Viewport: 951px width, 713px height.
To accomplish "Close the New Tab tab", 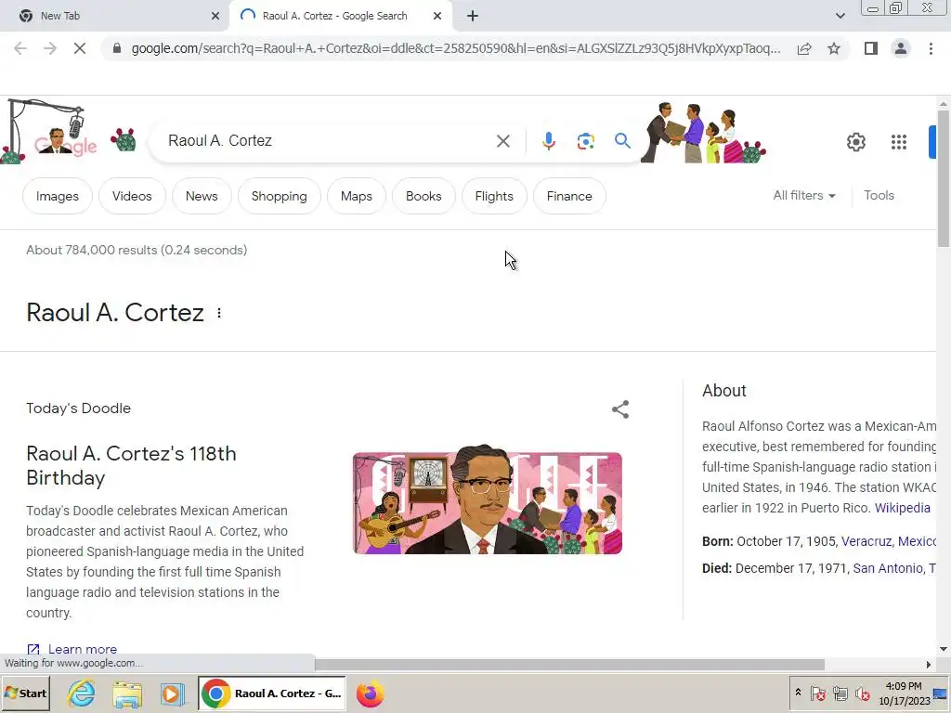I will [215, 16].
